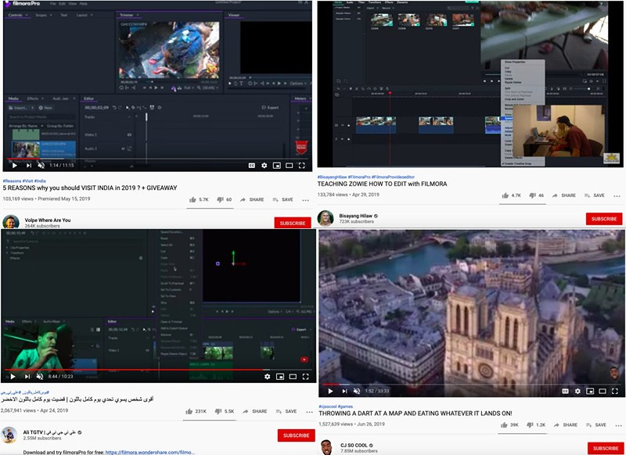
Task: Open the Volpe Where Are You channel name
Action: [x=47, y=220]
